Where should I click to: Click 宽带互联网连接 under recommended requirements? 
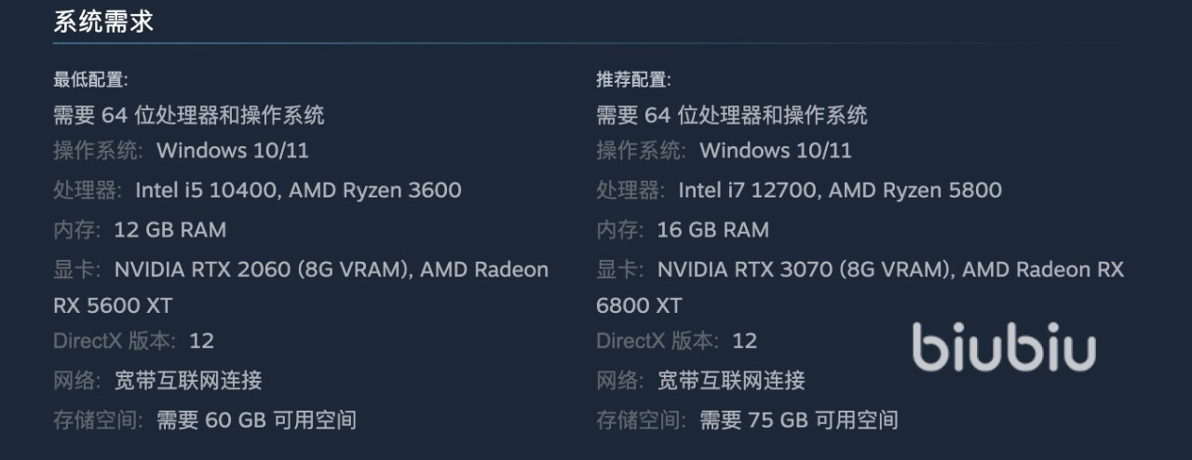730,380
